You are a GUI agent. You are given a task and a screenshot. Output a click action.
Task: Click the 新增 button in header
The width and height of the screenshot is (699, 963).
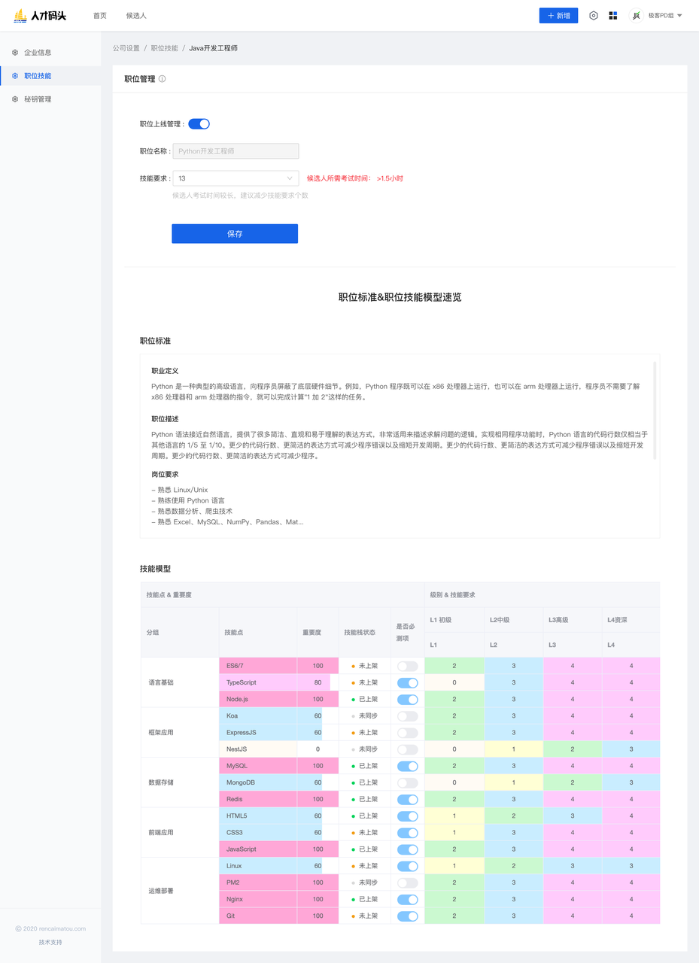(x=558, y=16)
